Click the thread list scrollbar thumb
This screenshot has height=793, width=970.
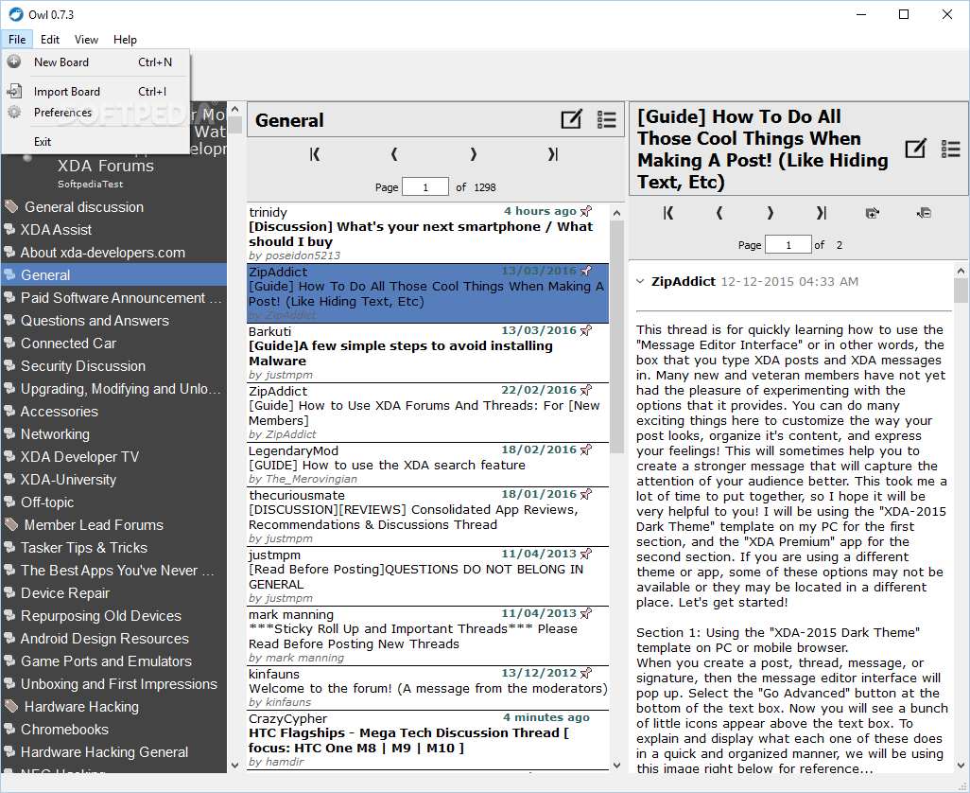tap(616, 337)
